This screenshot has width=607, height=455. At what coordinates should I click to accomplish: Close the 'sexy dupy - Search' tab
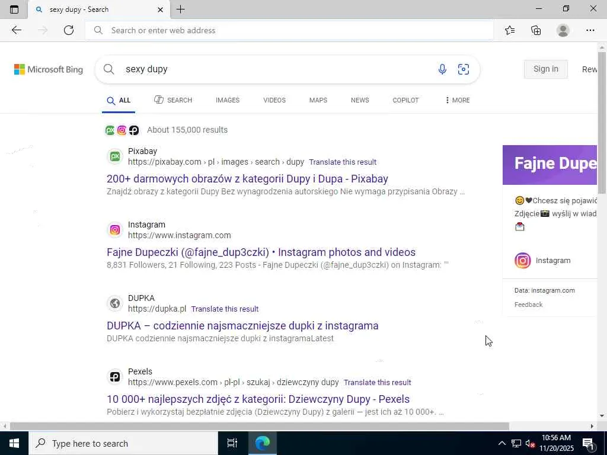coord(160,9)
